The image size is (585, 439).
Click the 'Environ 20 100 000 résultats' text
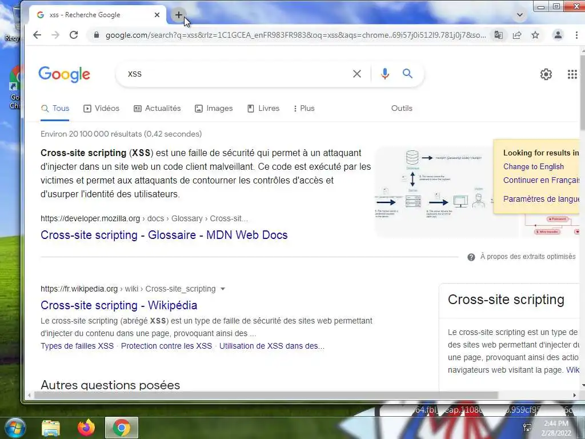[121, 134]
